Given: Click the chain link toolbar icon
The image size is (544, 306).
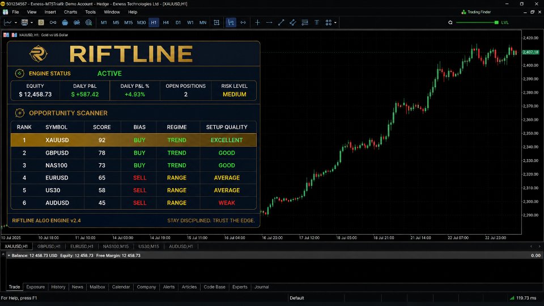Looking at the screenshot, I should [x=53, y=23].
